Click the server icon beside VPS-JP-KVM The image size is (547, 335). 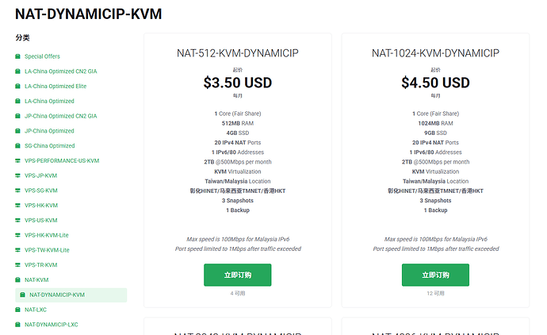[17, 175]
